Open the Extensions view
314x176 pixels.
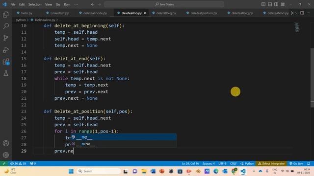tap(6, 62)
